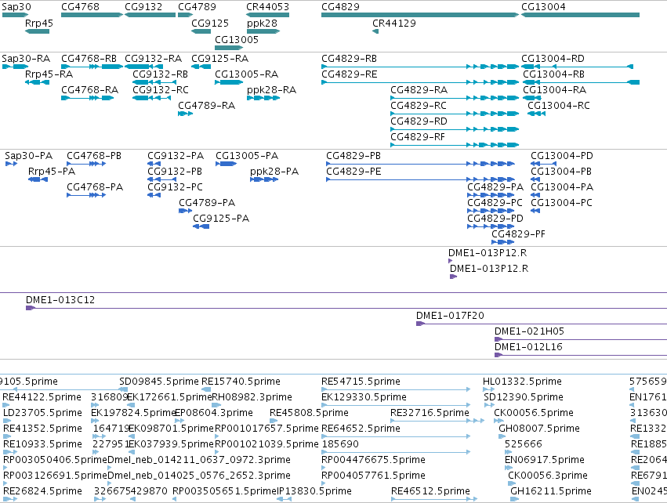Viewport: 667px width, 503px height.
Task: Select EST GH16211.5prime
Action: 551,491
